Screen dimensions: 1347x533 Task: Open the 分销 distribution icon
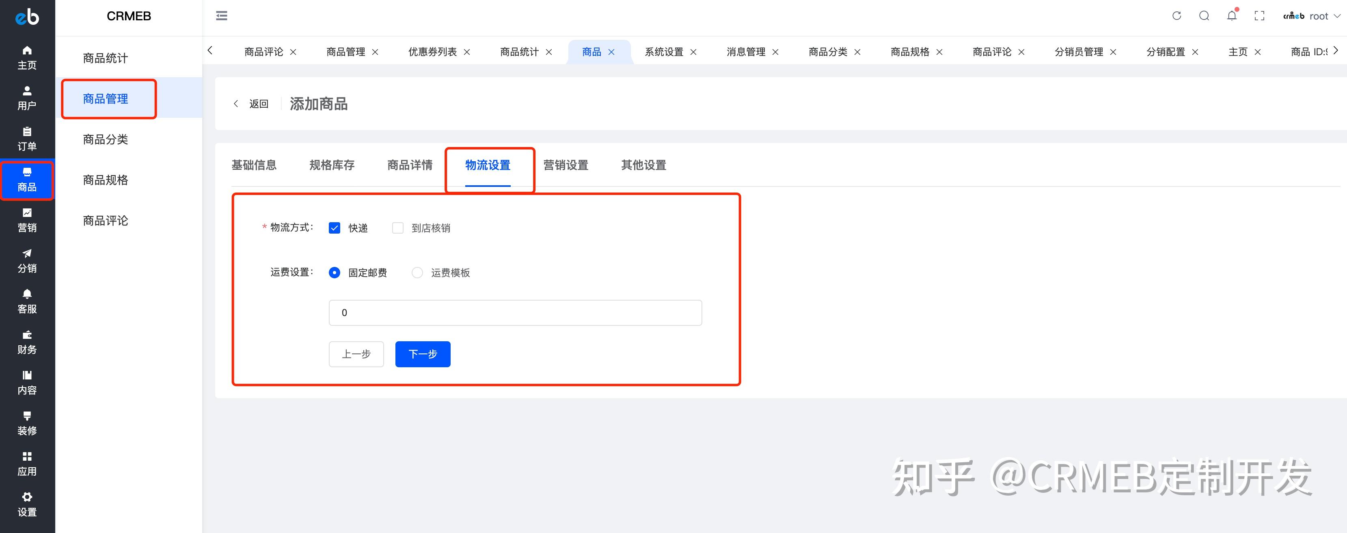(x=27, y=260)
